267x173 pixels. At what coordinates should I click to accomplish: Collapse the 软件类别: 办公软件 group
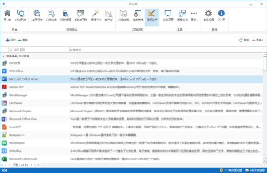(3, 56)
